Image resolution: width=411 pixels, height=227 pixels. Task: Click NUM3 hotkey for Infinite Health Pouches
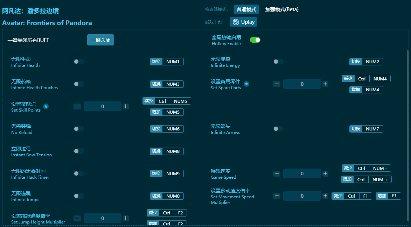[167, 84]
